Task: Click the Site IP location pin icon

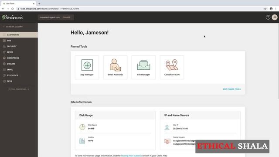Action: click(x=167, y=127)
